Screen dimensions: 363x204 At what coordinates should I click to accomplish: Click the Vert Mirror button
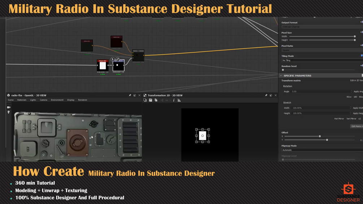(351, 119)
